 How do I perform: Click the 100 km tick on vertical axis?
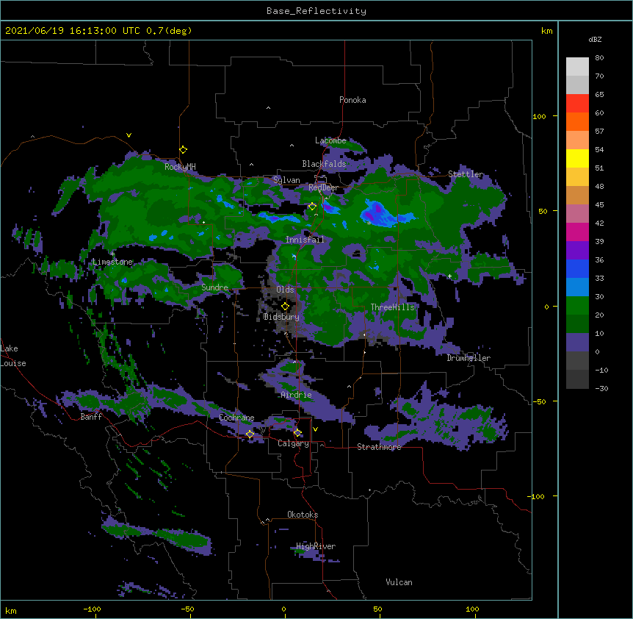[x=539, y=116]
